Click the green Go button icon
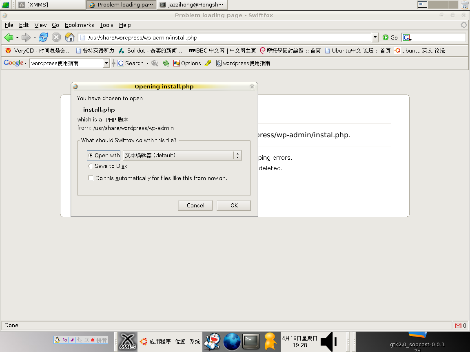470x352 pixels. click(386, 37)
